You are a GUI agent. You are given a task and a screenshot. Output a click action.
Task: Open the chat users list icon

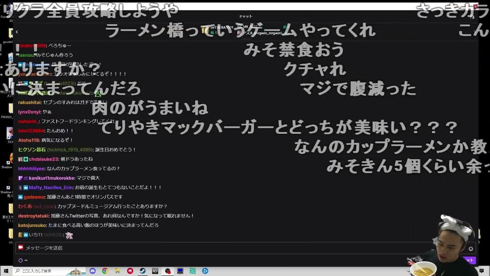click(x=472, y=16)
